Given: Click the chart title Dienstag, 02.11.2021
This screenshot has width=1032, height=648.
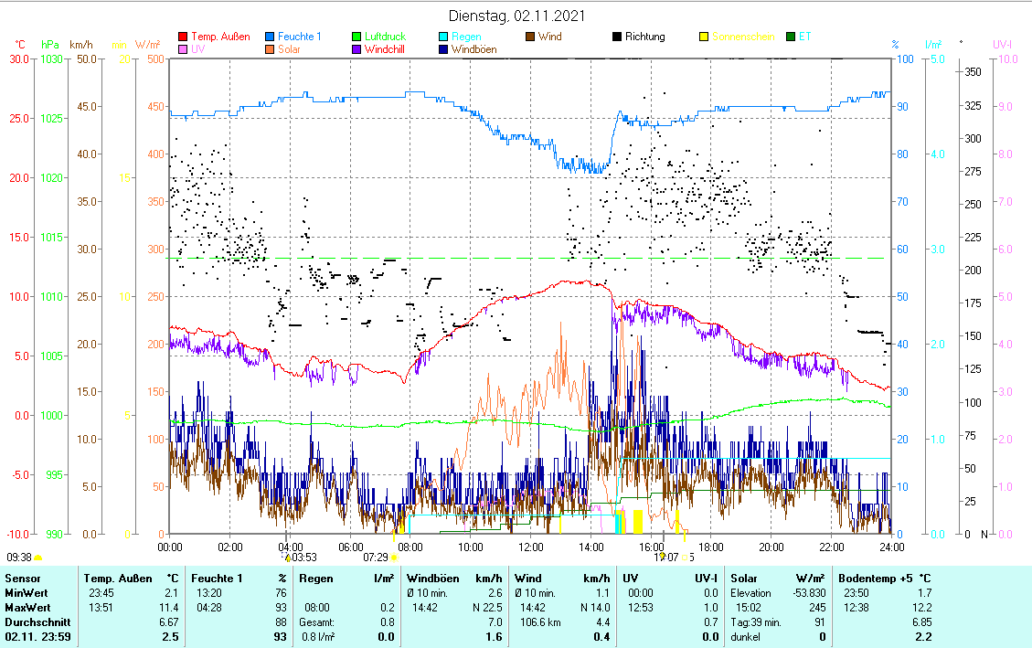Looking at the screenshot, I should (516, 16).
